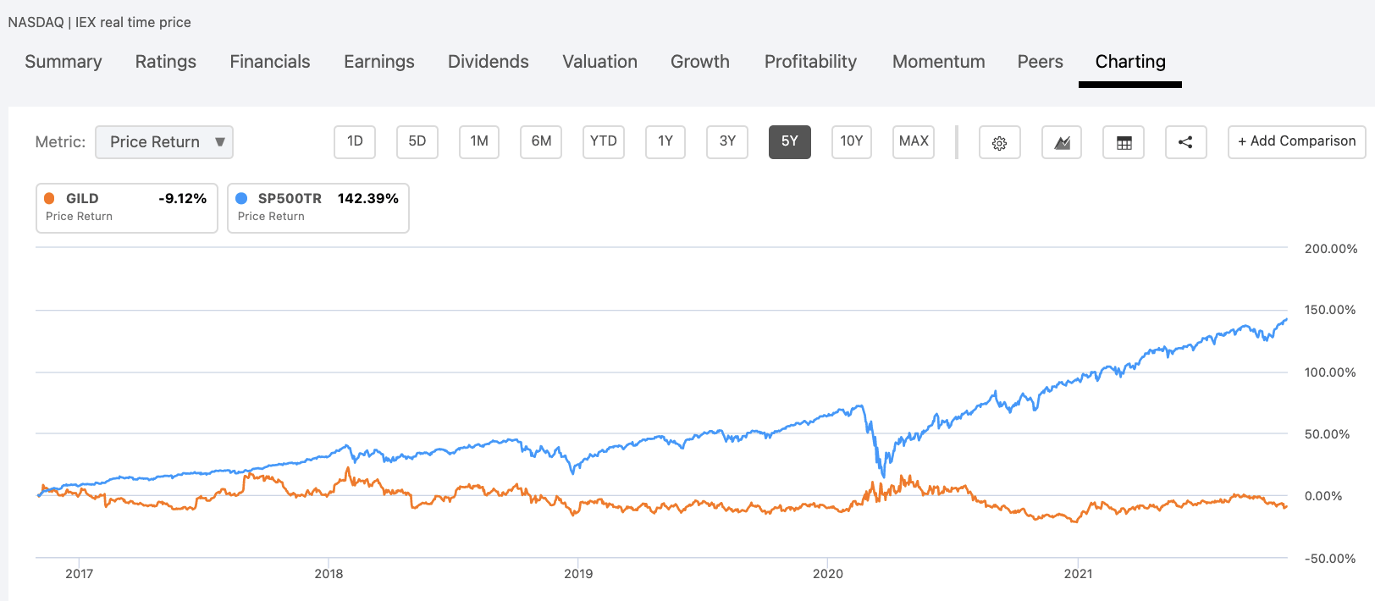Screen dimensions: 1375x601
Task: Open the chart settings gear
Action: tap(1000, 142)
